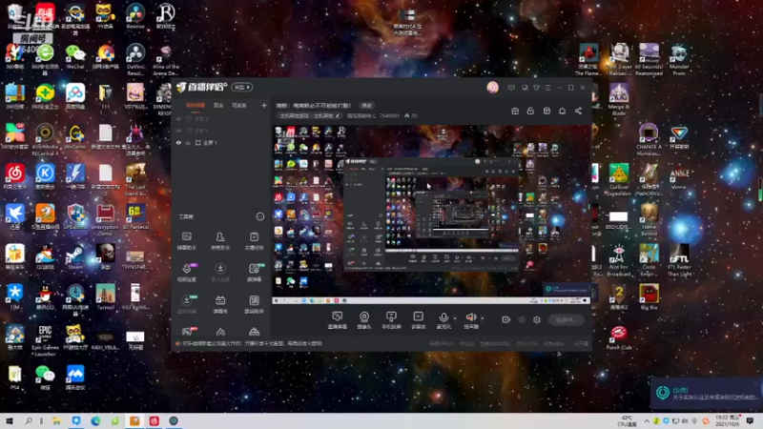Start recording with the record icon

coord(506,319)
